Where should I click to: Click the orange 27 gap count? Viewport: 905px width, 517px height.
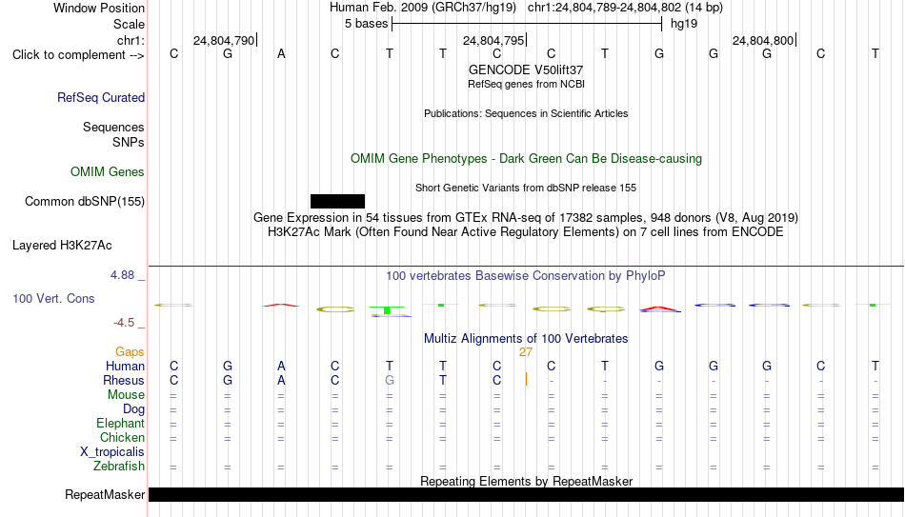tap(526, 352)
